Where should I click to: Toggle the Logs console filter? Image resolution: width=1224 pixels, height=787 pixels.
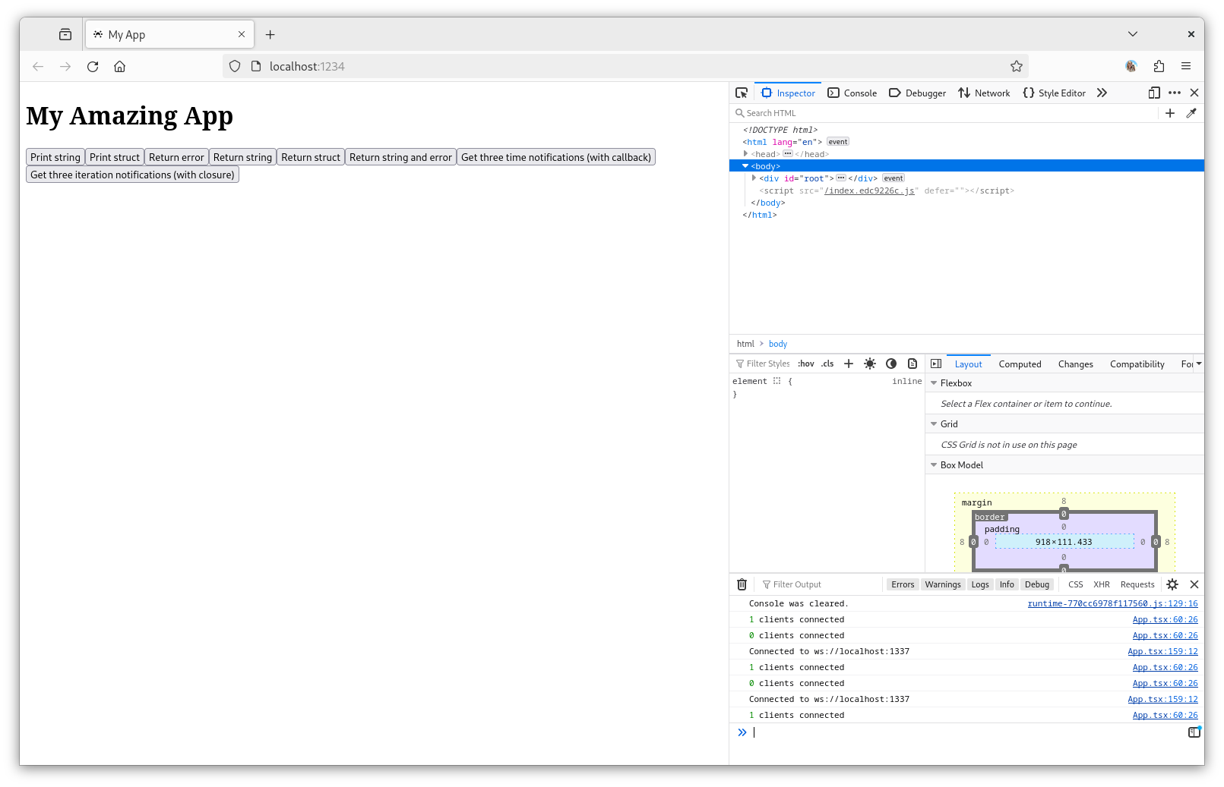(x=980, y=584)
